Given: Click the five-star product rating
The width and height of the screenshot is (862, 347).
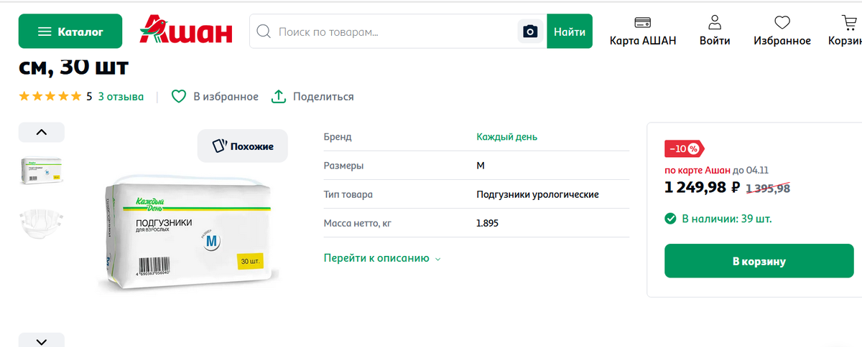Looking at the screenshot, I should coord(50,96).
